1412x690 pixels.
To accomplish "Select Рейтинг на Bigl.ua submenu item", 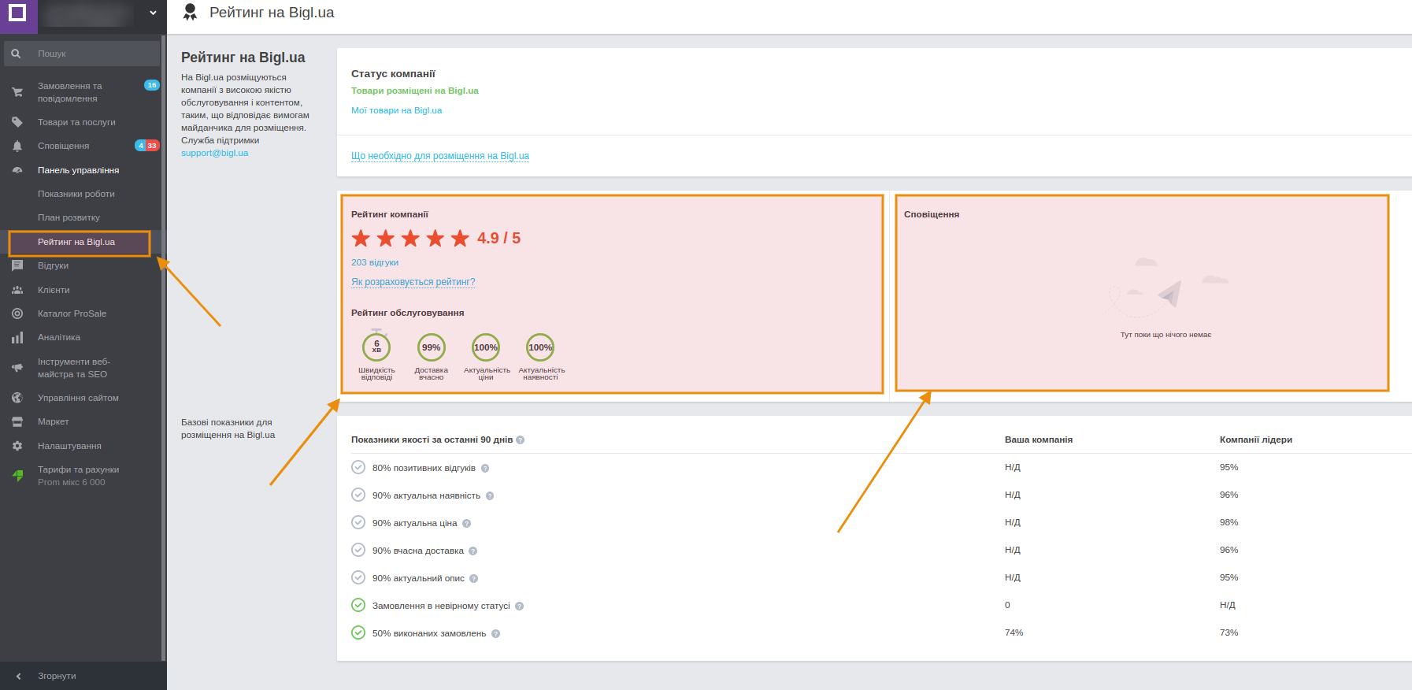I will [x=76, y=242].
